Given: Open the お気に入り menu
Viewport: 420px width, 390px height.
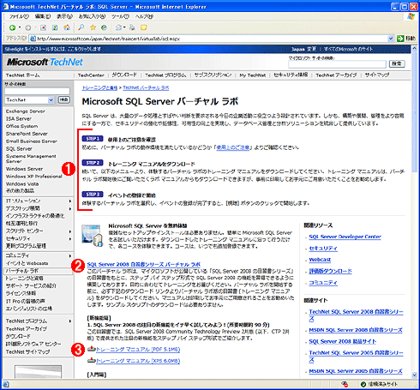Looking at the screenshot, I should tap(92, 16).
